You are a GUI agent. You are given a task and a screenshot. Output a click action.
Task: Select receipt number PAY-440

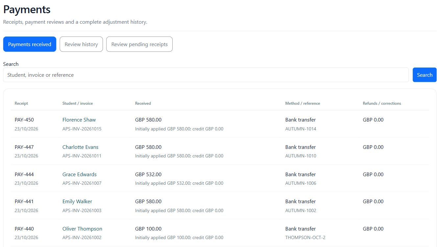click(x=24, y=229)
